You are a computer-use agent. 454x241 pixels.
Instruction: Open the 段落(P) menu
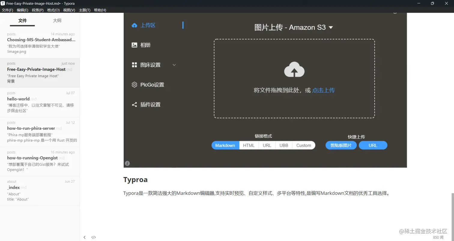38,10
